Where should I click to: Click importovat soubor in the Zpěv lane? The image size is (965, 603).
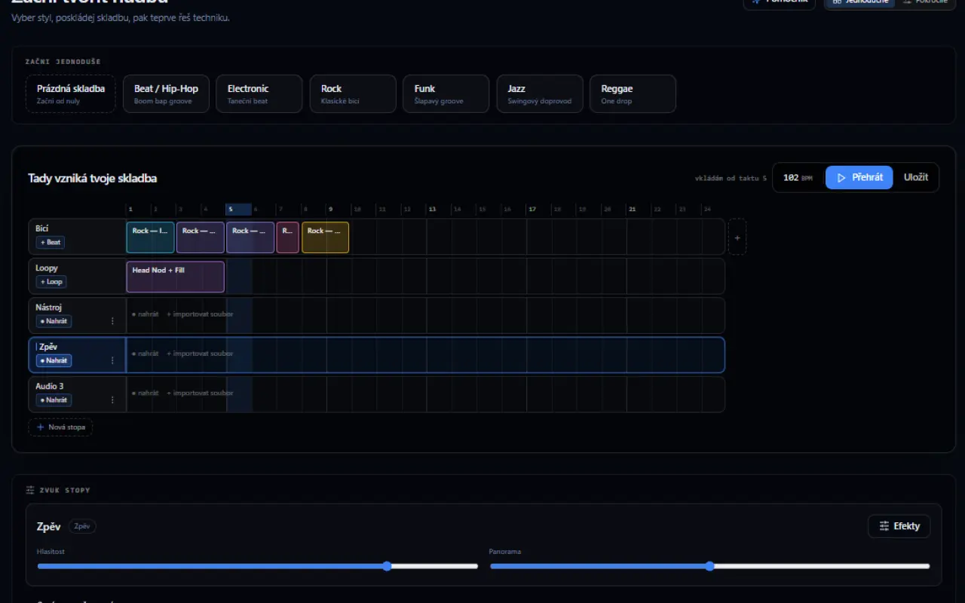tap(201, 354)
